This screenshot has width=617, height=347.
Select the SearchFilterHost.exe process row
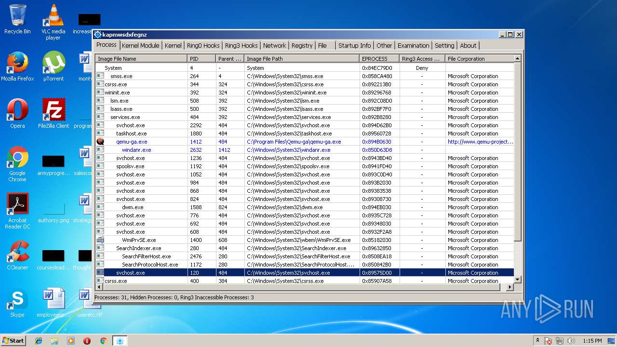click(x=305, y=256)
